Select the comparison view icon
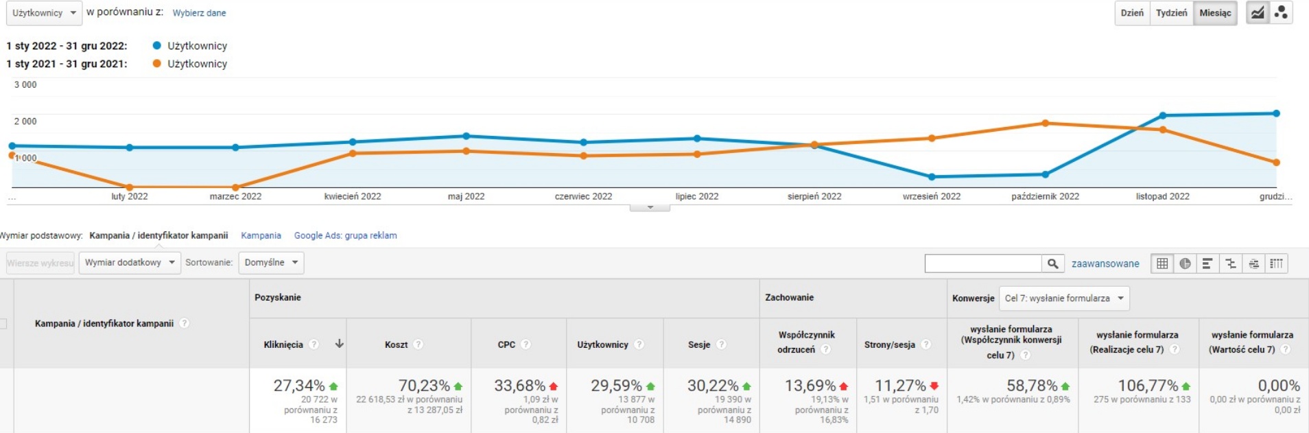The image size is (1309, 433). [1231, 264]
